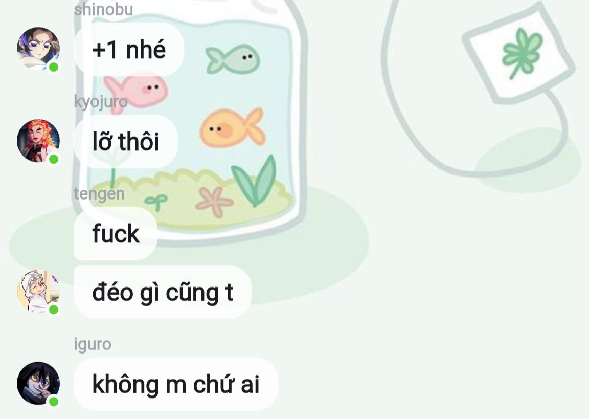
Task: Click the tengen sender name
Action: [99, 194]
